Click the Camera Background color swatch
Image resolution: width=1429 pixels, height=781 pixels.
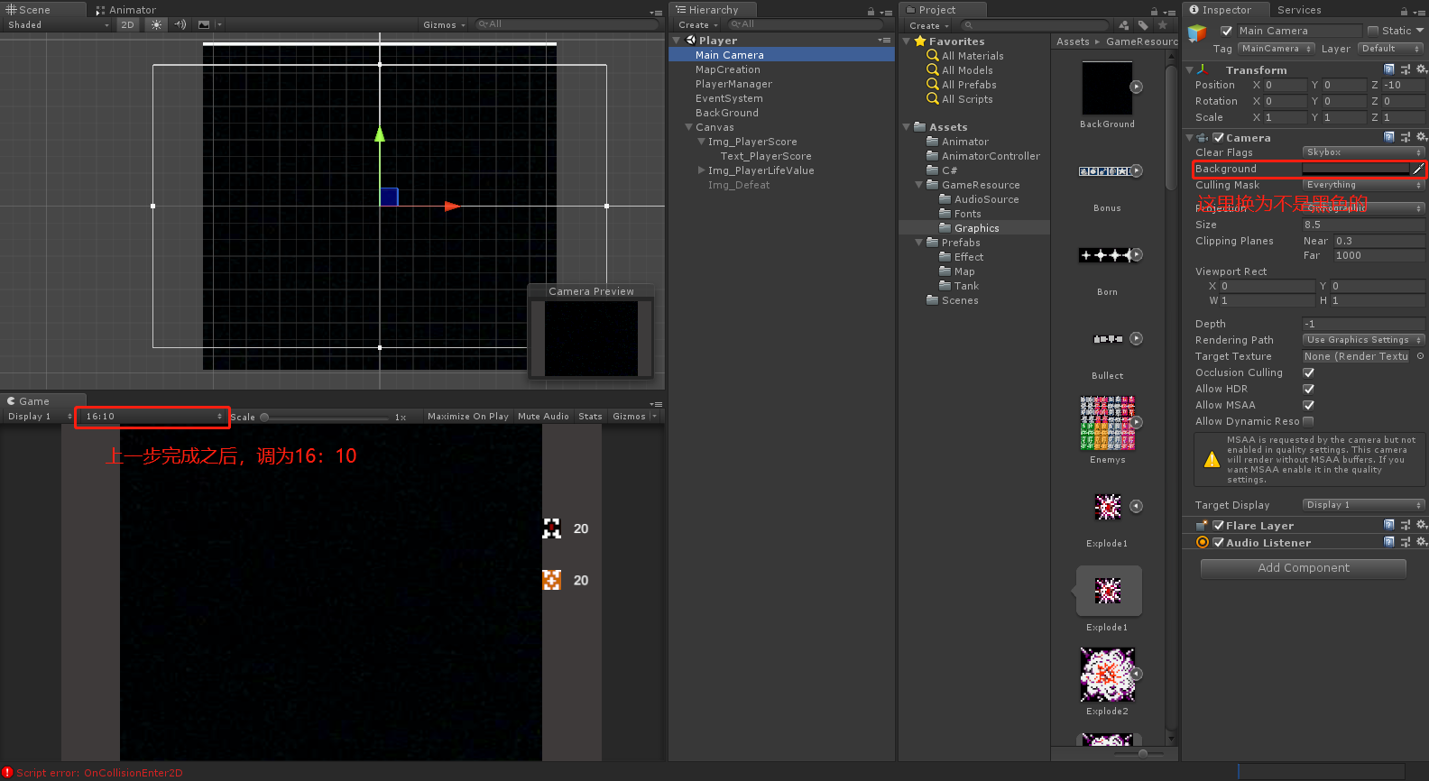(1355, 169)
